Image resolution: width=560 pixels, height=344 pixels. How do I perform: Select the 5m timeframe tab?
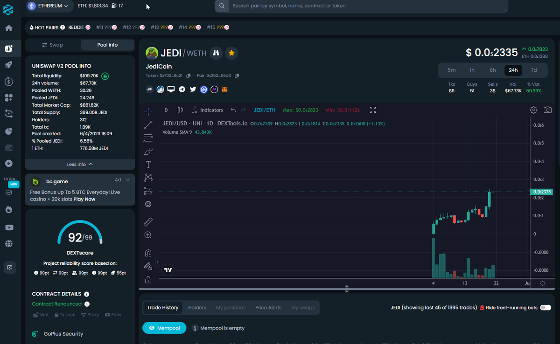[x=452, y=70]
